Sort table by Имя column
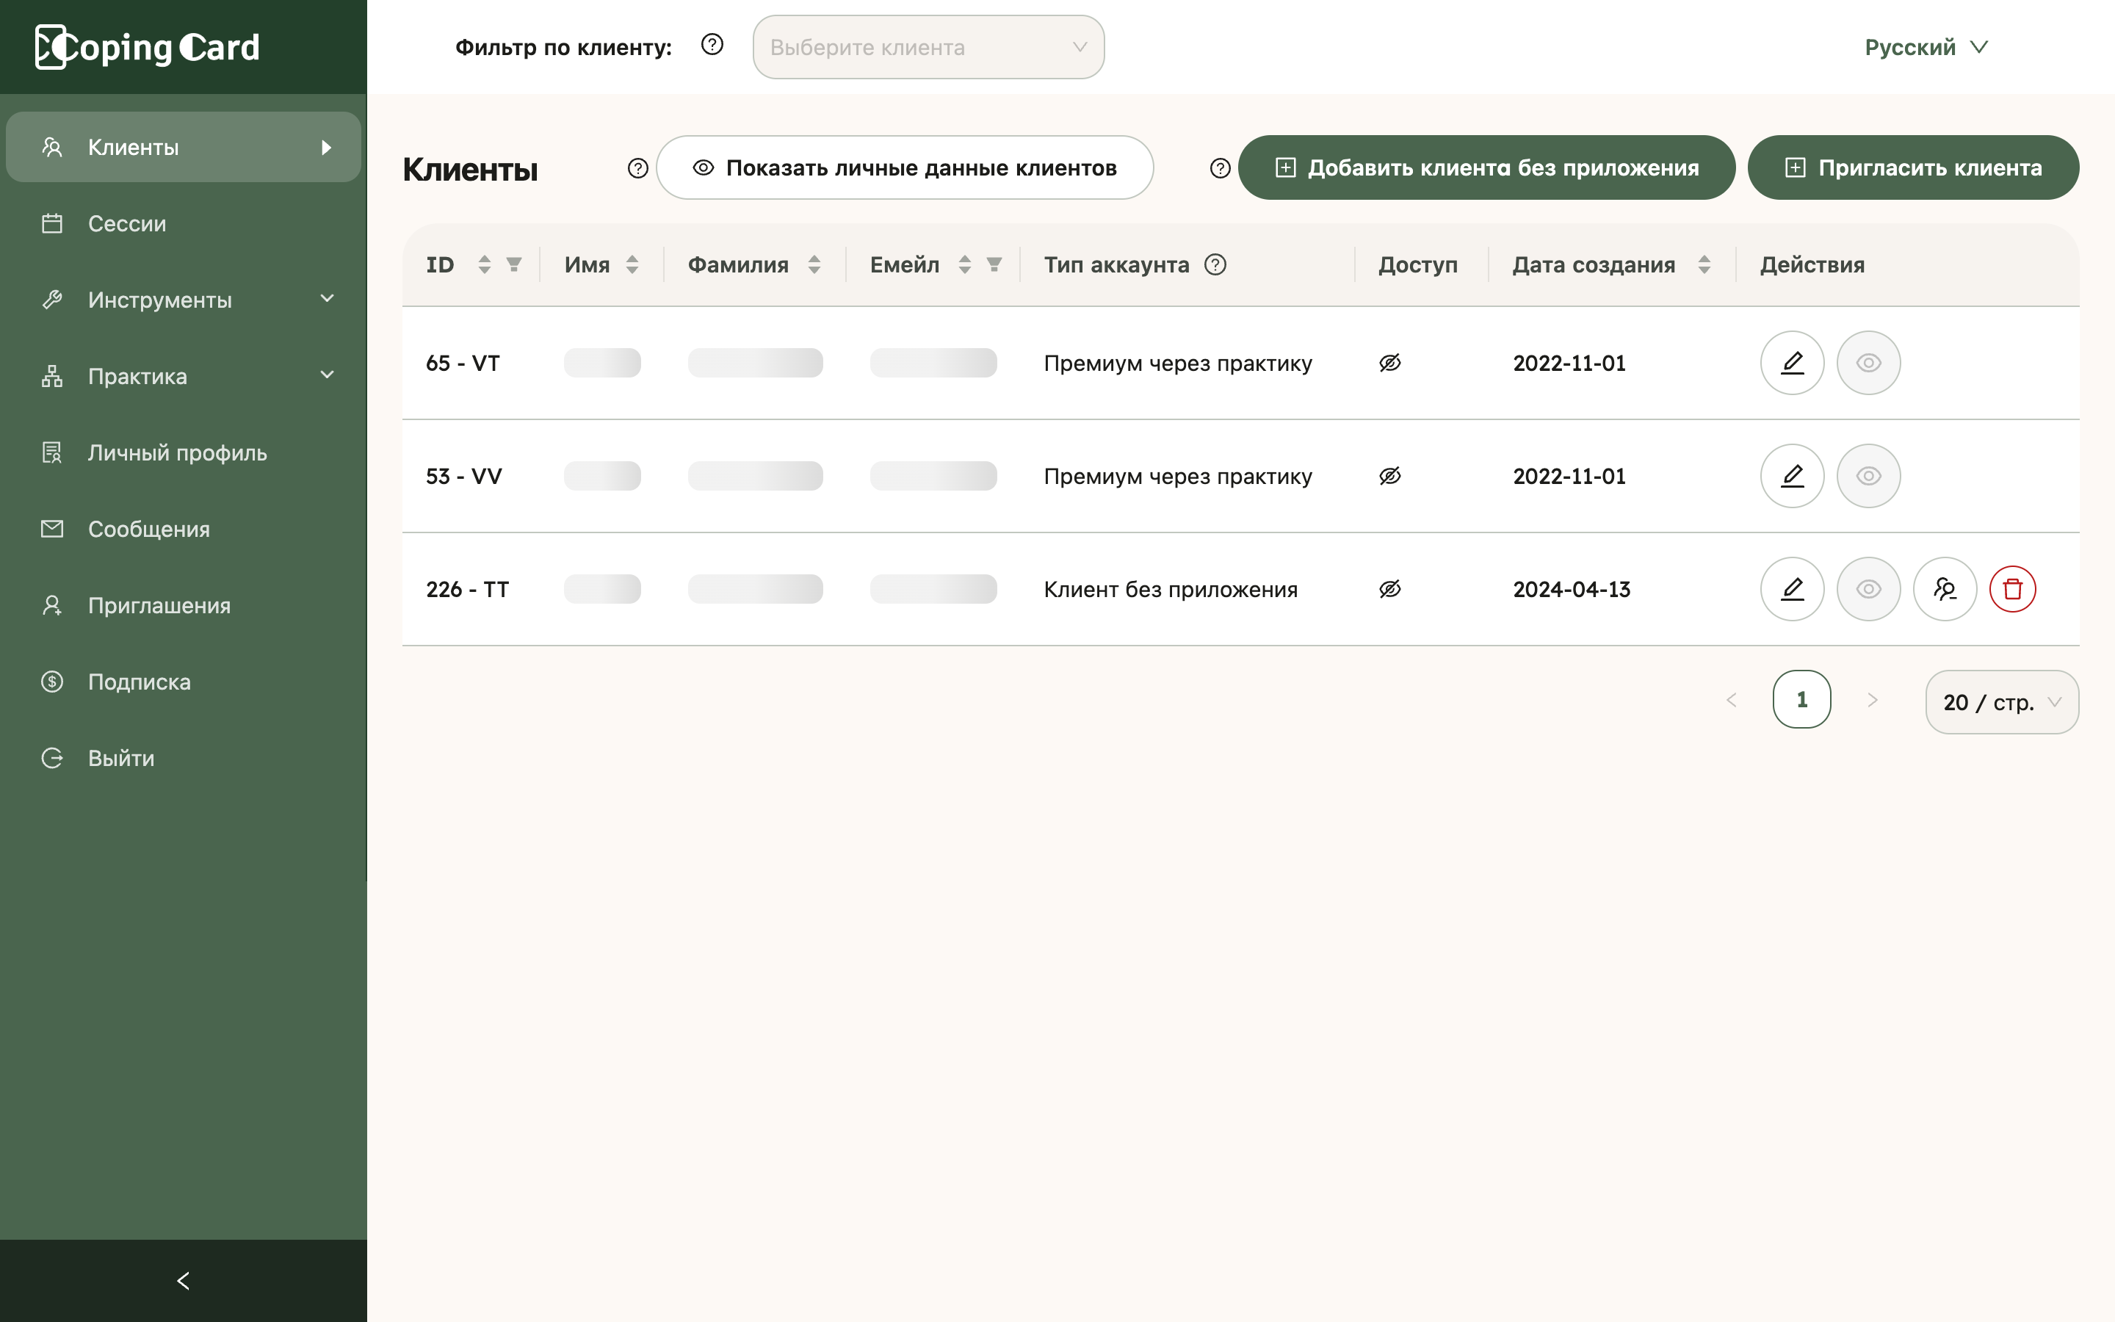2115x1322 pixels. 632,264
